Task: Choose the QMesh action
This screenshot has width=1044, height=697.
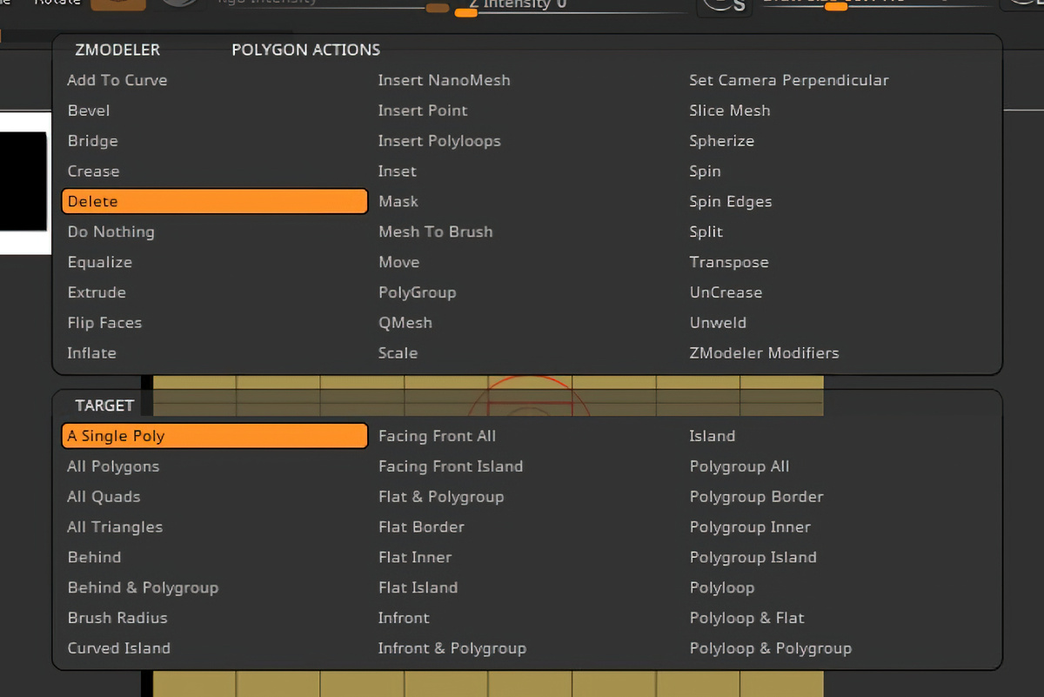Action: [405, 323]
